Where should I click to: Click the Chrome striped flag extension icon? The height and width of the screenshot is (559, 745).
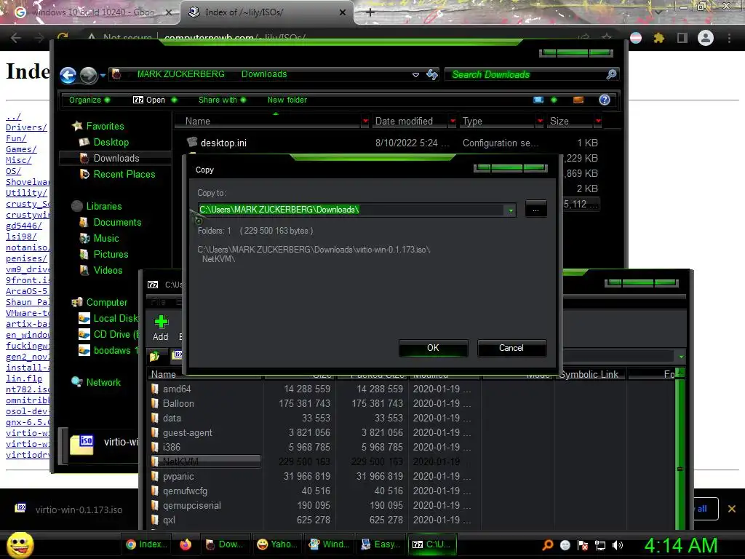click(x=636, y=38)
